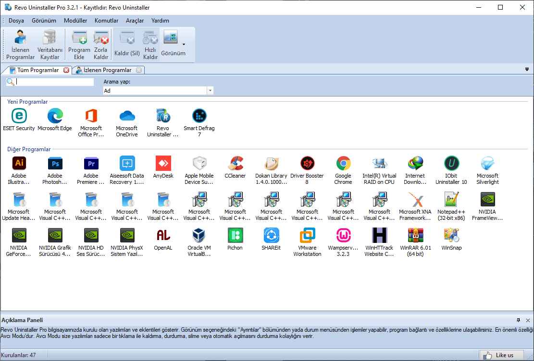Viewport: 534px width, 361px height.
Task: Close the Tüm Programlar tab
Action: (66, 70)
